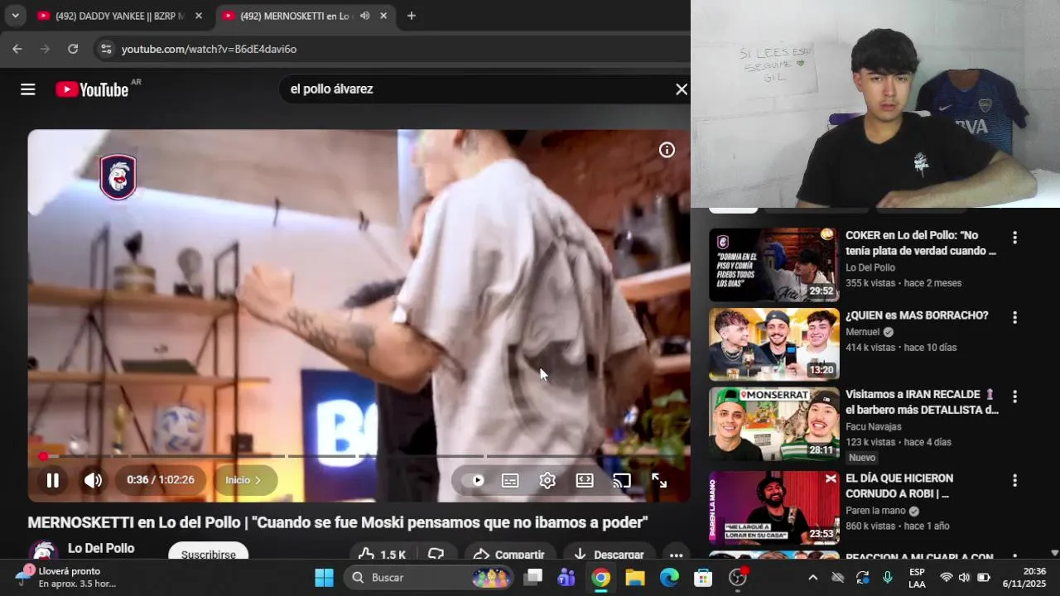1060x596 pixels.
Task: Open Visitamos a IRAN RECALDE thumbnail
Action: pos(773,425)
